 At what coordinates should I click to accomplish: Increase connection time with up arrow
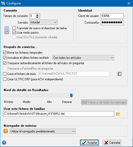pos(37,15)
